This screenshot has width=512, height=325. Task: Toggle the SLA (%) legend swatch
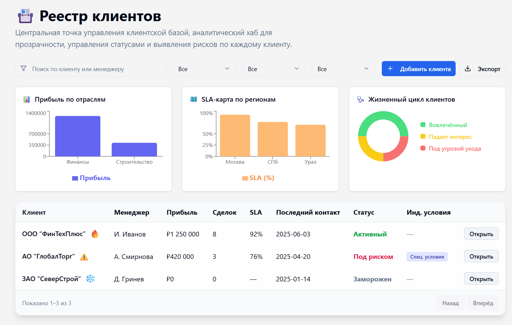245,178
